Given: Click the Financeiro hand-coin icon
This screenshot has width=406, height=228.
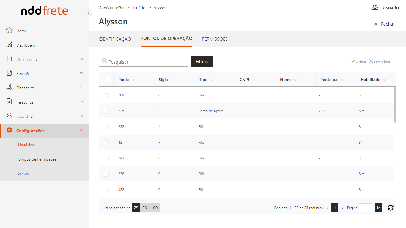Looking at the screenshot, I should point(10,88).
